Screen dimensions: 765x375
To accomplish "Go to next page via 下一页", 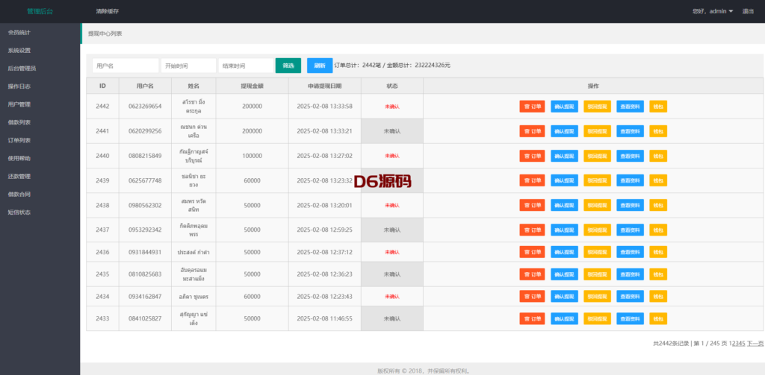I will (x=755, y=343).
